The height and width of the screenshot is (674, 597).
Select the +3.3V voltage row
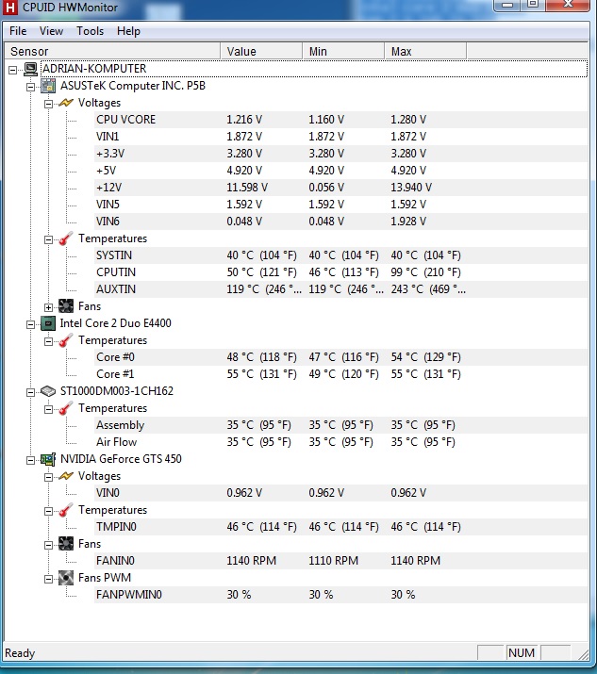click(x=341, y=154)
